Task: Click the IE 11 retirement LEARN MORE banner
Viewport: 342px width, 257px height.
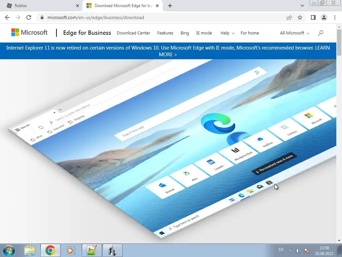Action: [168, 51]
